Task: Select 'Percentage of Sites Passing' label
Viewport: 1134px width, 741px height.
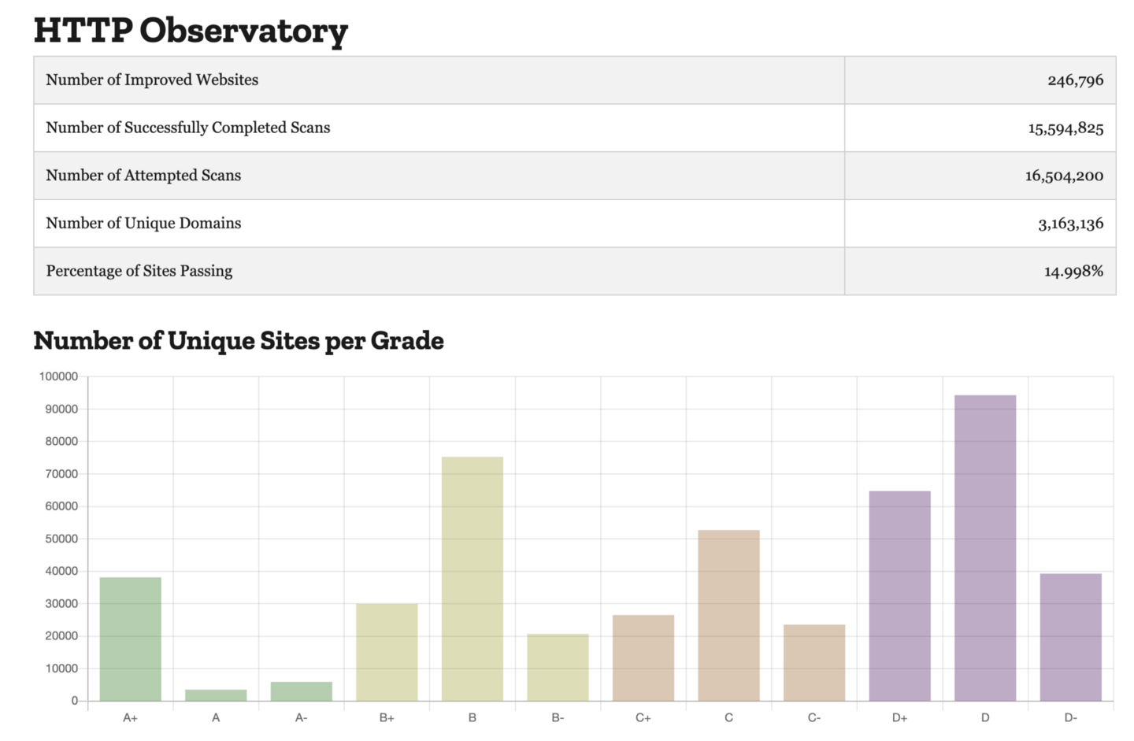Action: tap(139, 271)
